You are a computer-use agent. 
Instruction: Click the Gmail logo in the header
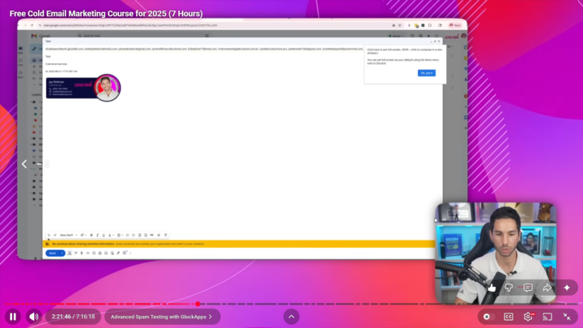pos(40,36)
